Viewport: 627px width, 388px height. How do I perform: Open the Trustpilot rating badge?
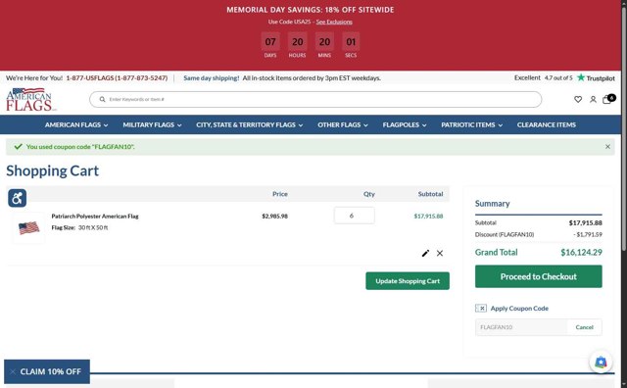pyautogui.click(x=564, y=78)
